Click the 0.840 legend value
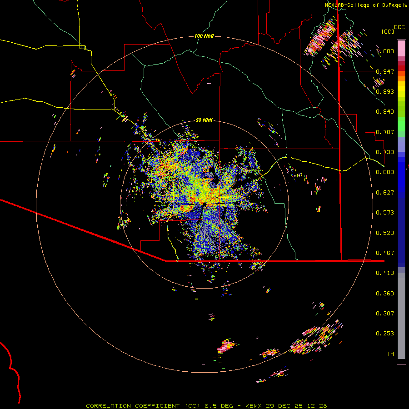409x409 pixels. coord(385,112)
